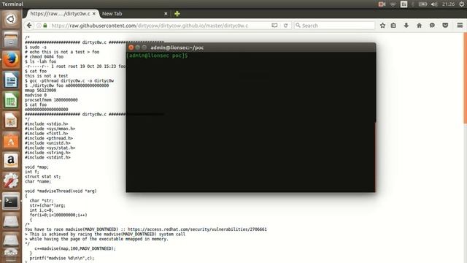Open the keyboard layout indicator

[404, 4]
